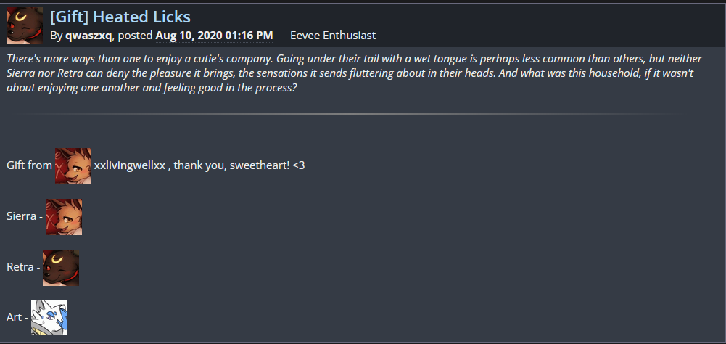The width and height of the screenshot is (726, 344).
Task: Click the horizontal divider below the description
Action: 348,114
